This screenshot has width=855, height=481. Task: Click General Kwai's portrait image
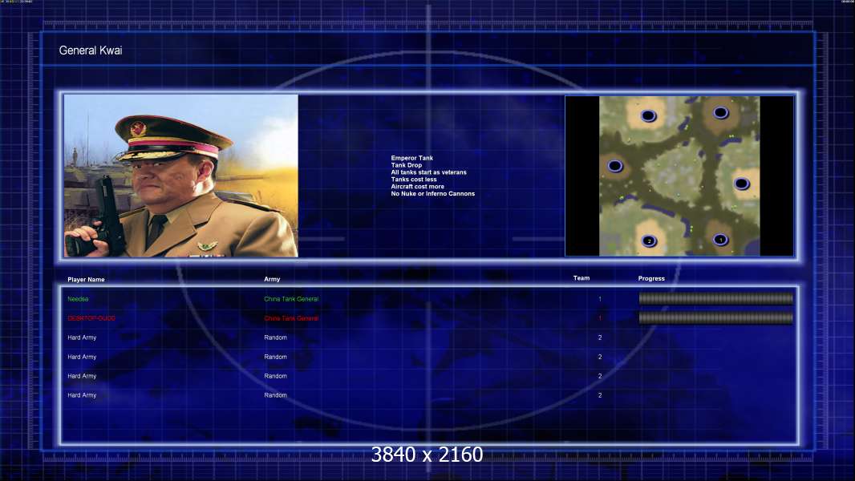181,176
